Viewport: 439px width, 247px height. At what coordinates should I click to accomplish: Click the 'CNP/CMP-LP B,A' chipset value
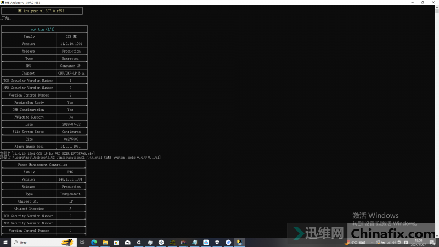click(x=71, y=73)
